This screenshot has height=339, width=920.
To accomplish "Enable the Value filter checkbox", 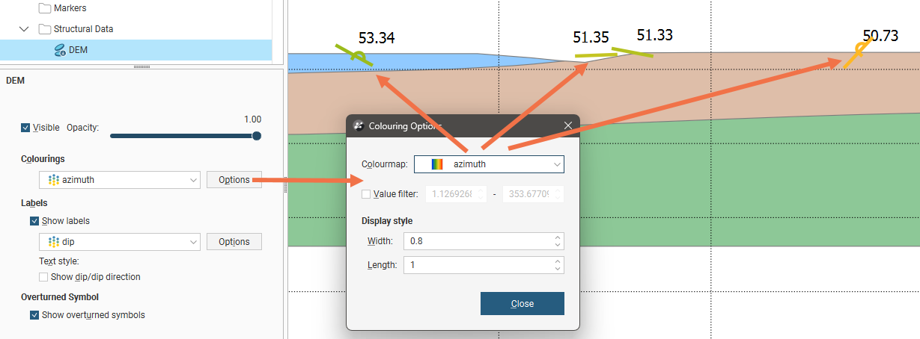I will click(366, 194).
